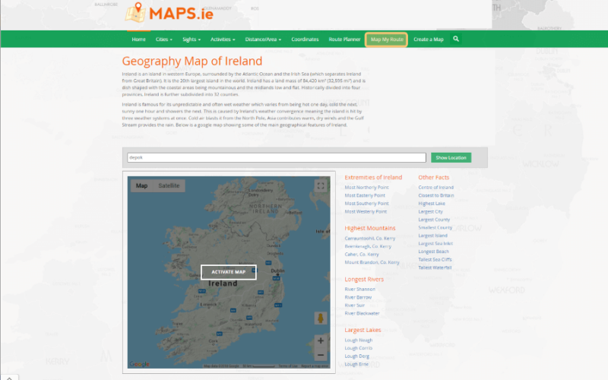Click the Show Location button

451,157
